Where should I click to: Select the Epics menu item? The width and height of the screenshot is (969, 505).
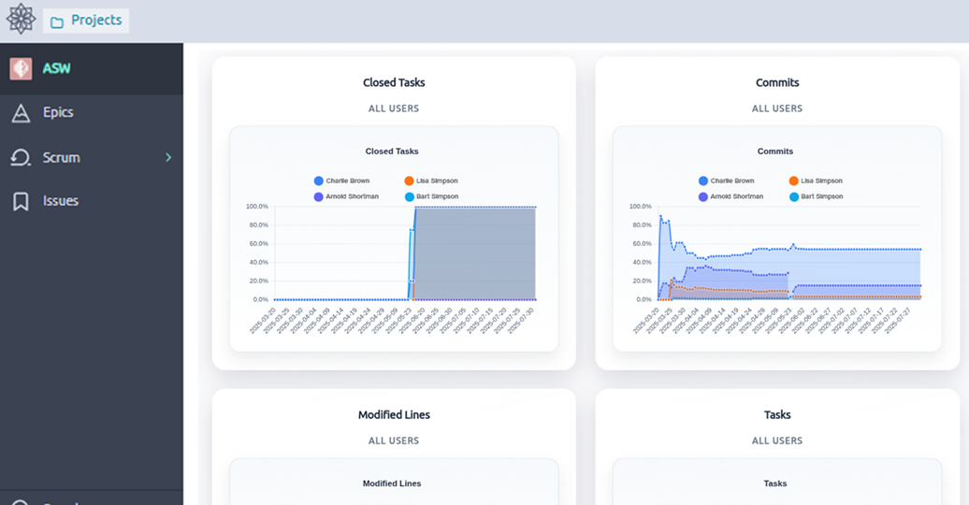58,112
